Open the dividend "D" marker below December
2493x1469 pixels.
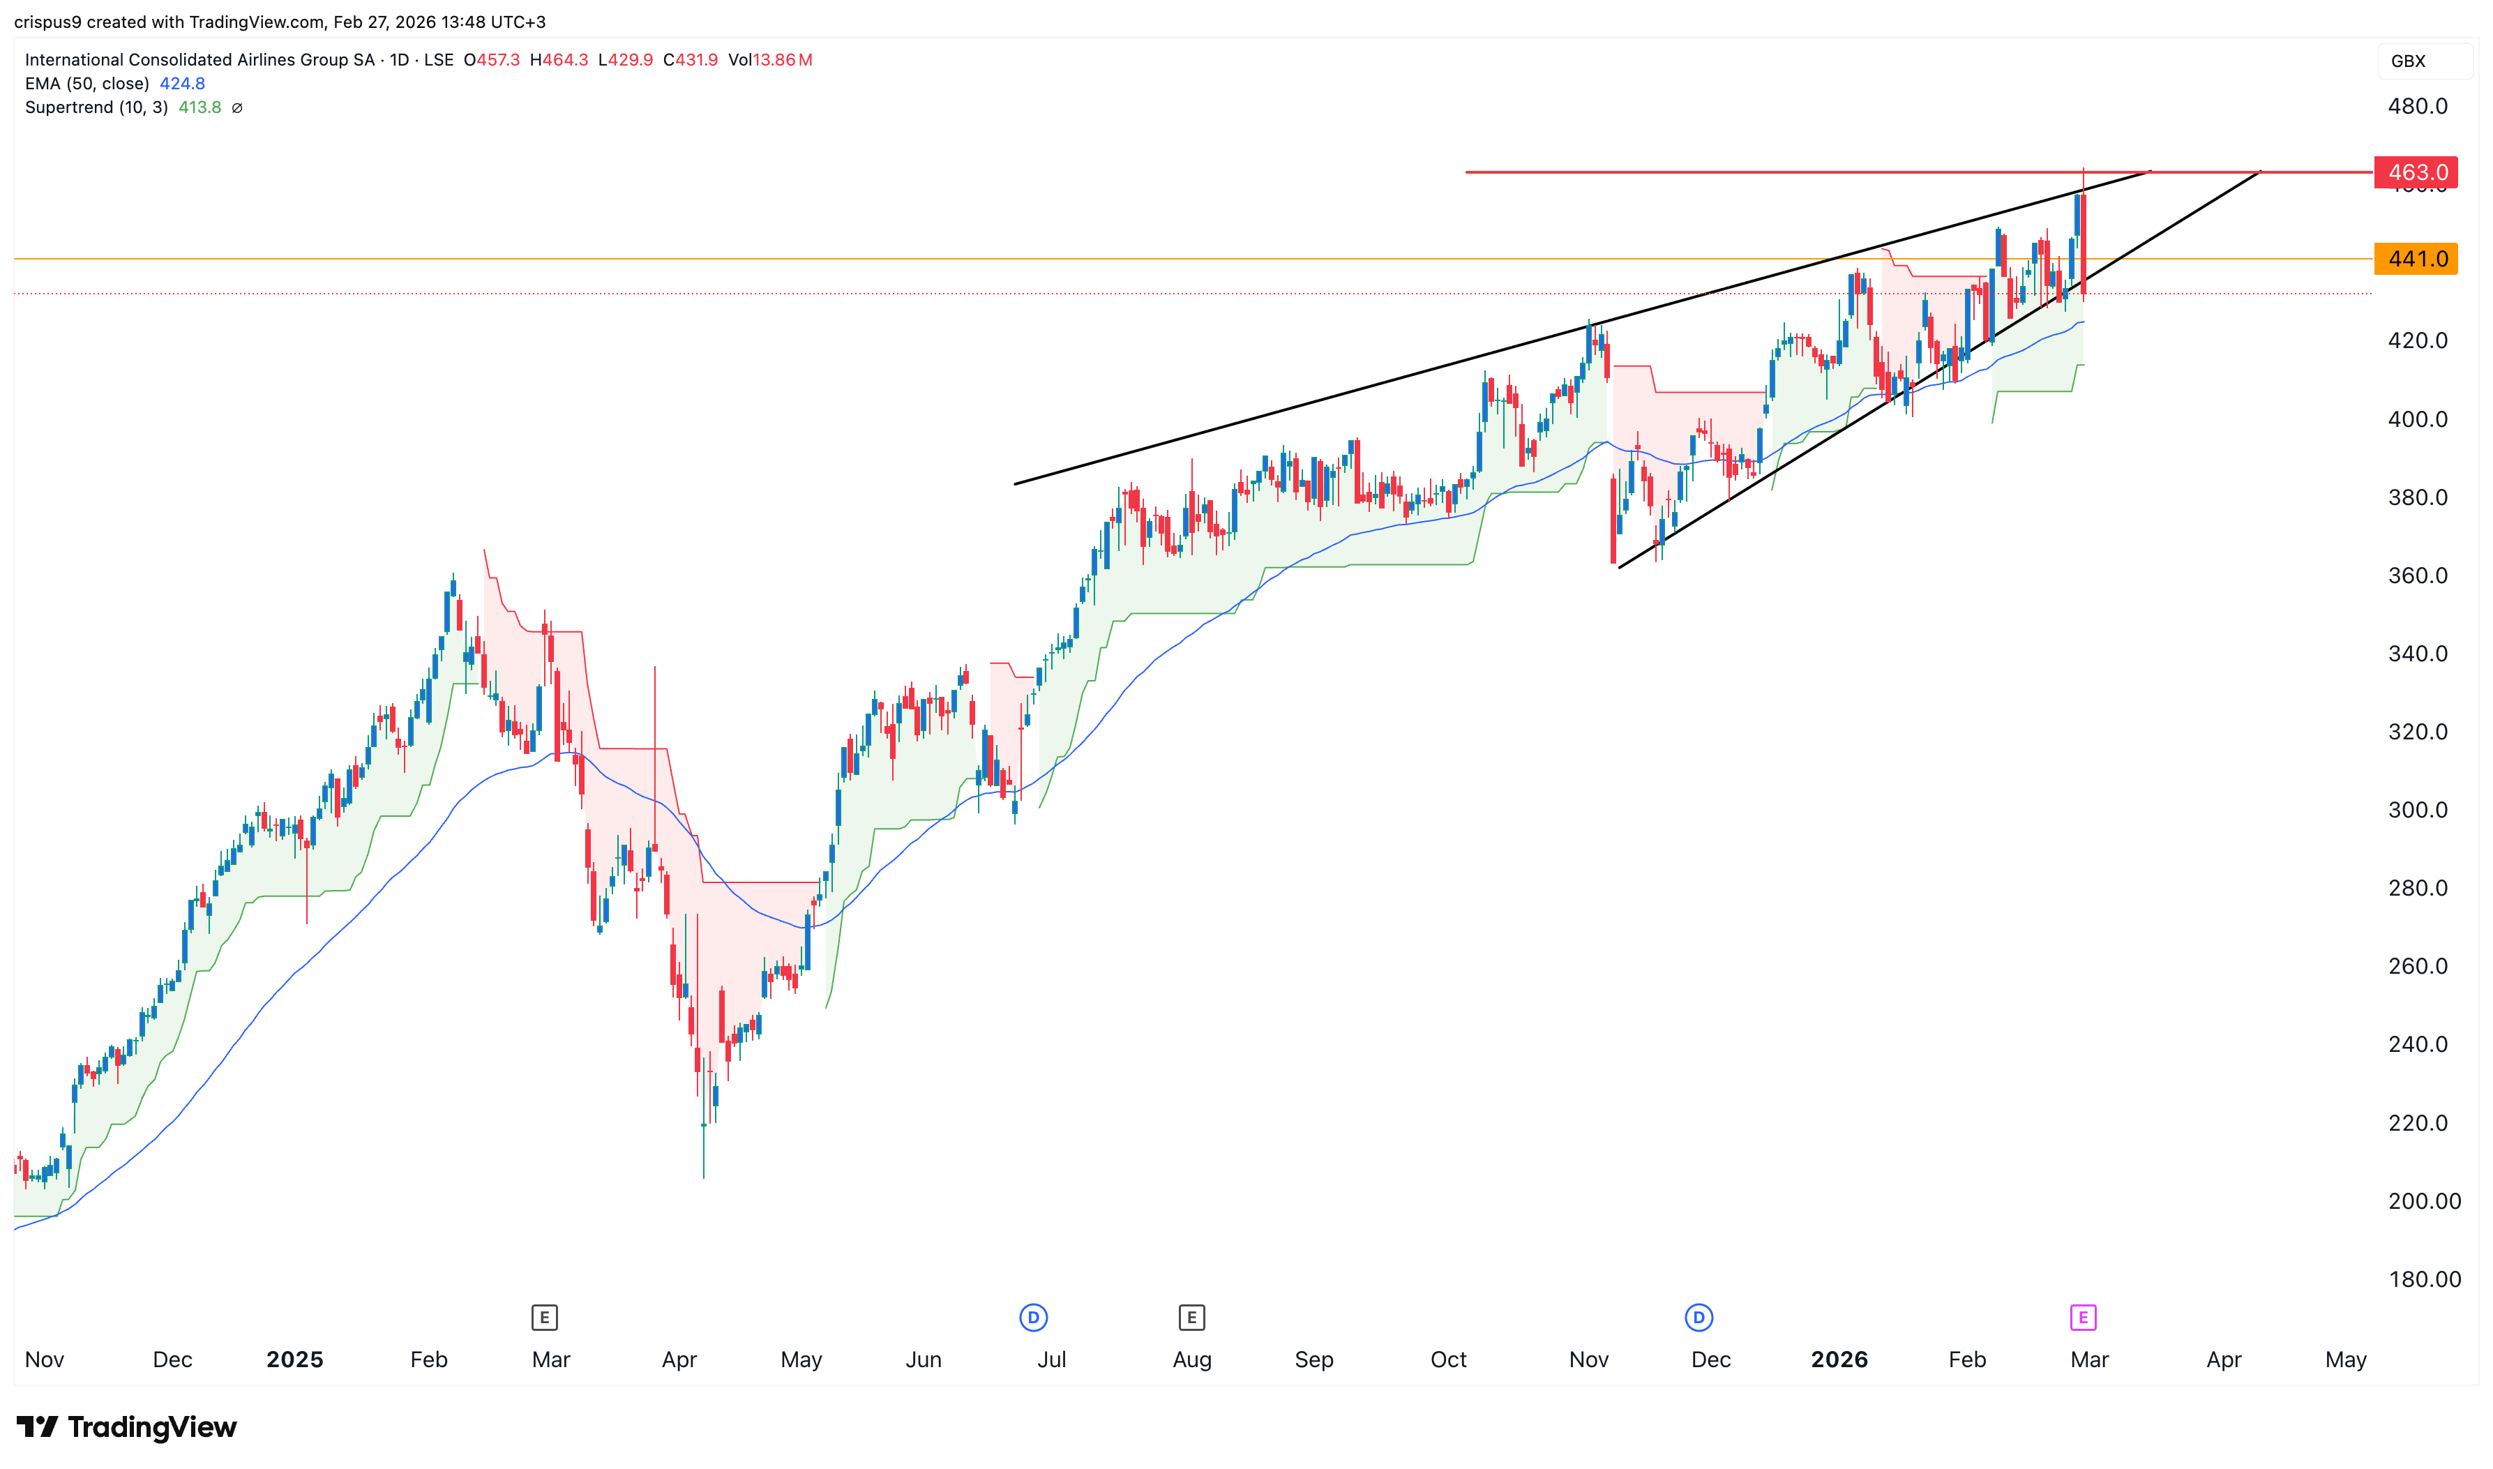pos(1699,1318)
